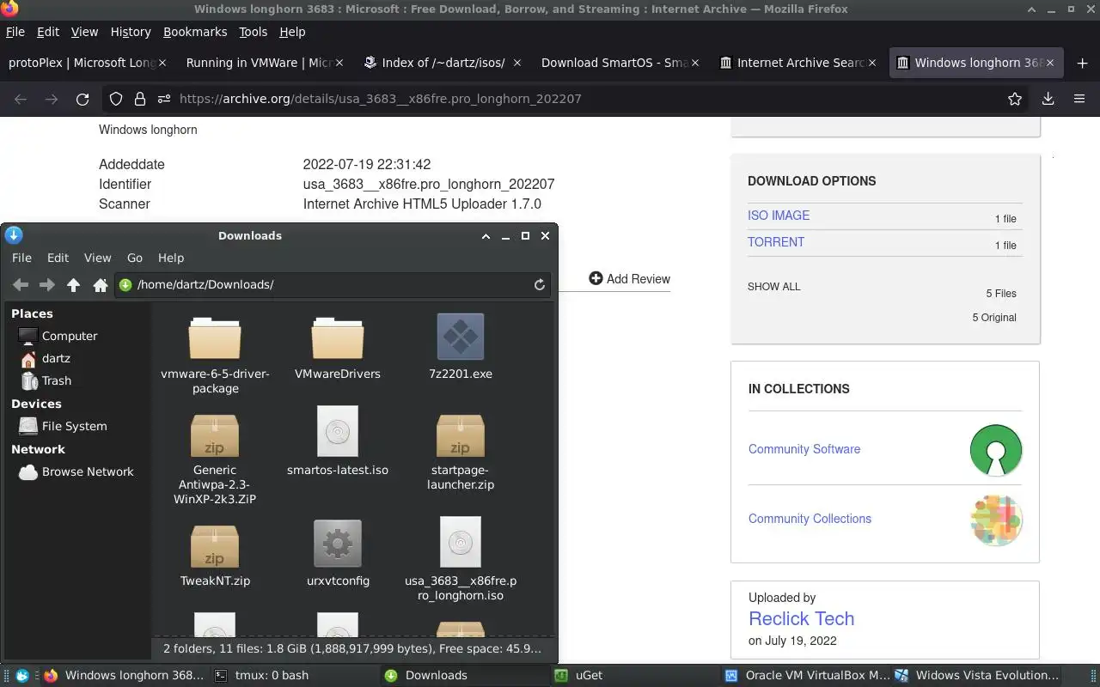Screen dimensions: 1100x687
Task: Select startpage-launcher.zip archive
Action: point(461,452)
